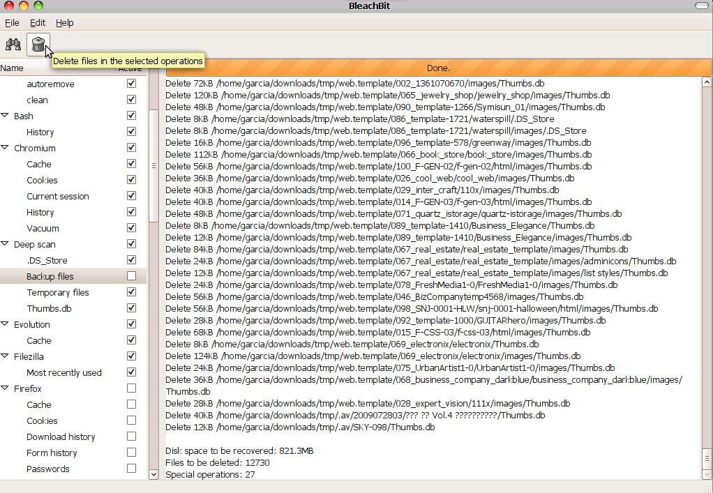The width and height of the screenshot is (713, 493).
Task: Check the Firefox Passwords checkbox
Action: pos(131,468)
